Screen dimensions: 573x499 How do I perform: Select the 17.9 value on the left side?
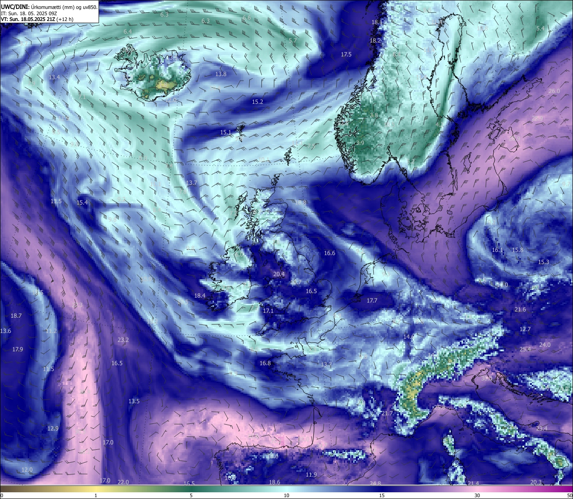17,350
